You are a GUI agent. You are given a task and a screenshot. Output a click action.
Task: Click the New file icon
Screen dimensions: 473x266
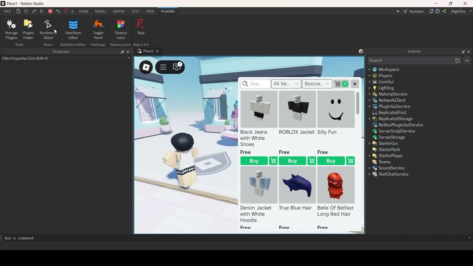18,11
